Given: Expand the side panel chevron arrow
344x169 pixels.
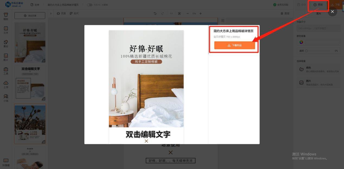Looking at the screenshot, I should [51, 13].
